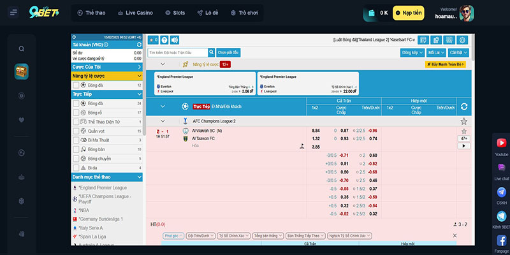Collapse the AFC Champions League 2 section

163,121
